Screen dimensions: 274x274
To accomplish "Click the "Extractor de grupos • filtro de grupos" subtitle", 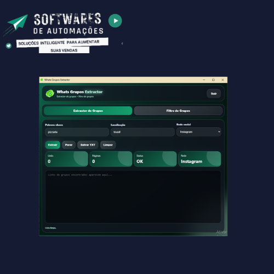I will [x=75, y=96].
